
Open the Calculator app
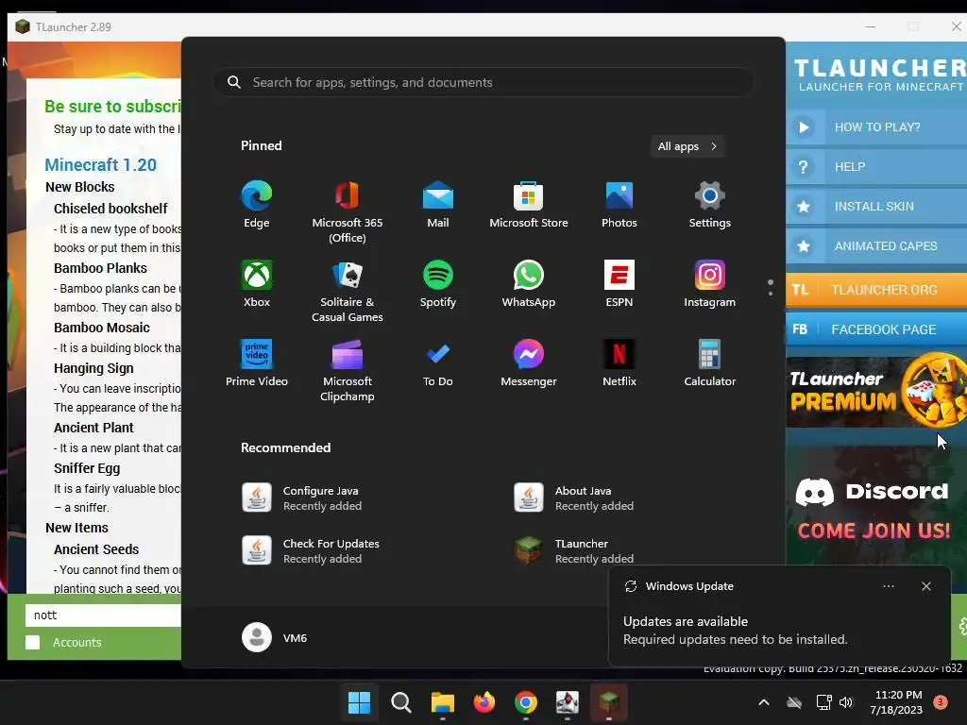click(710, 363)
